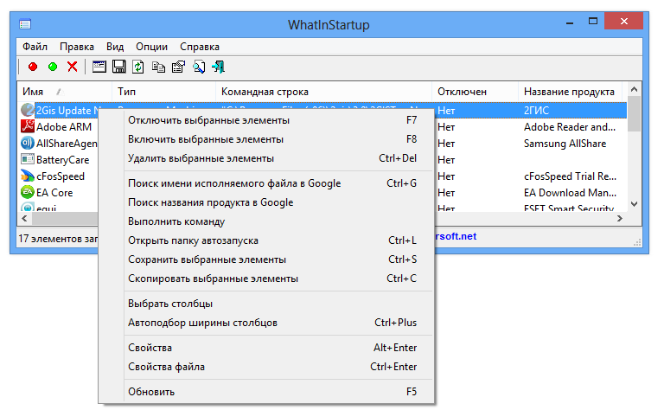Open the rsoft.net link in status bar
664x410 pixels.
click(456, 236)
